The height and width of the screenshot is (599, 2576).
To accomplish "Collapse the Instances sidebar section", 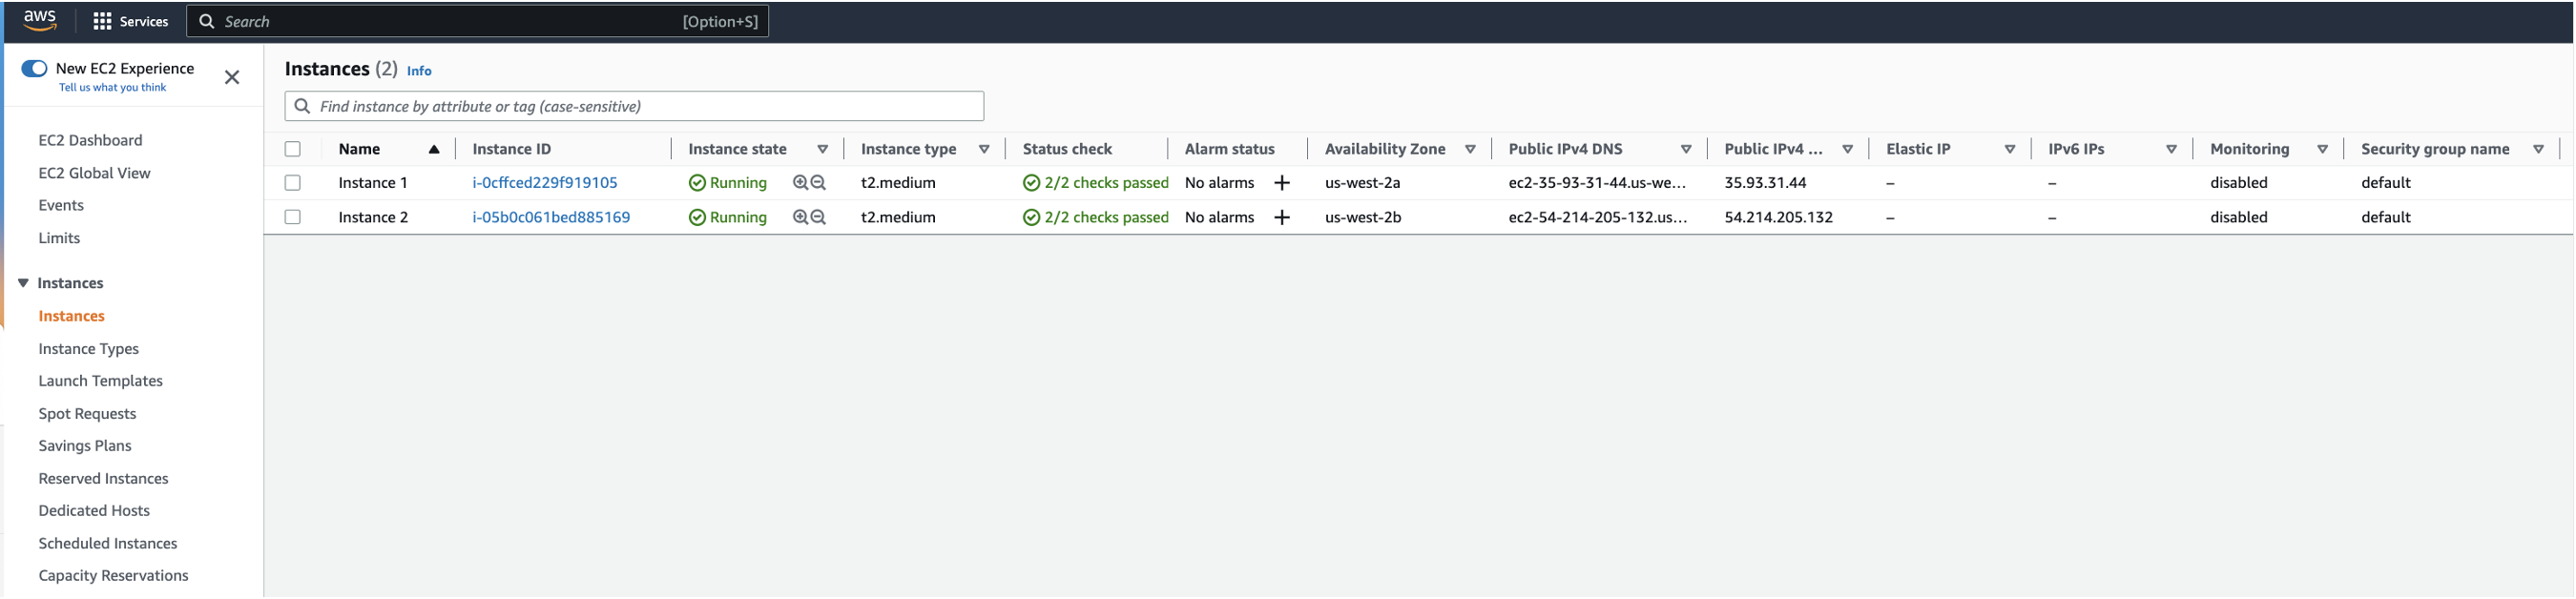I will coord(23,283).
